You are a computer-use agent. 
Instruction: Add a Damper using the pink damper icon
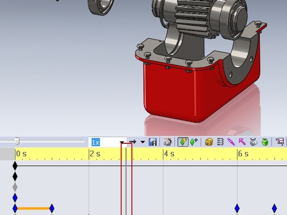click(x=231, y=142)
